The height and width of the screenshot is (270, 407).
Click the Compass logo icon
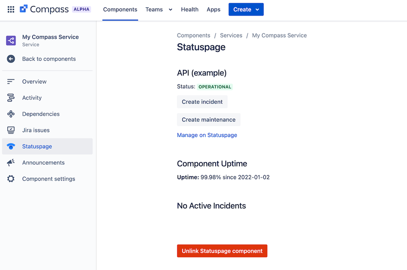[24, 9]
